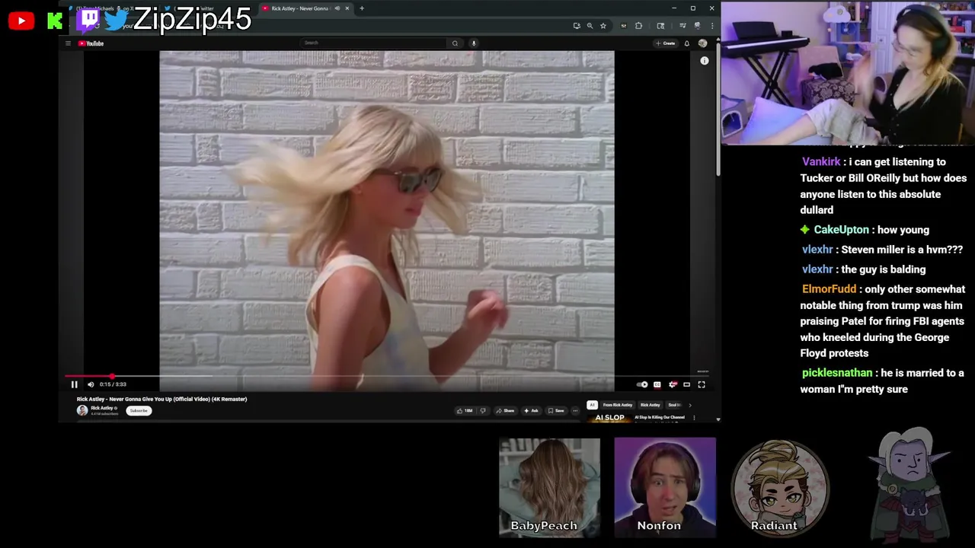Click chat username ElmorFudd
Viewport: 975px width, 548px height.
829,289
